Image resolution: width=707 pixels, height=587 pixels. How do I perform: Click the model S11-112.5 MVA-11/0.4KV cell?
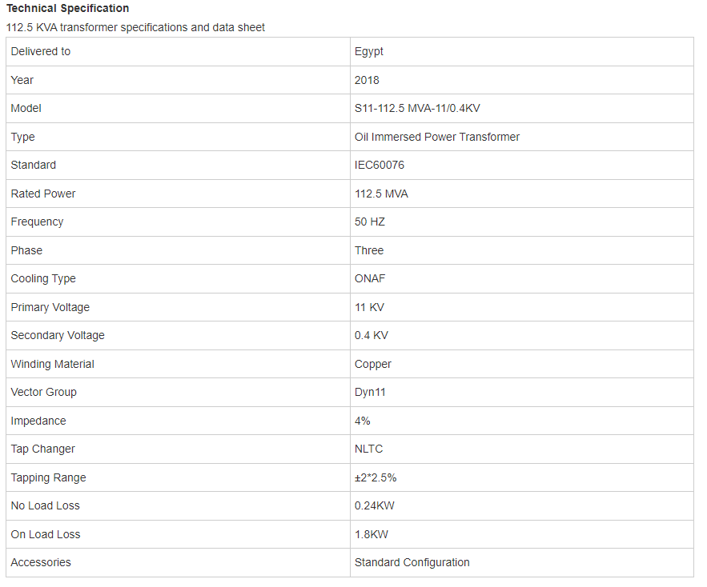pyautogui.click(x=522, y=108)
